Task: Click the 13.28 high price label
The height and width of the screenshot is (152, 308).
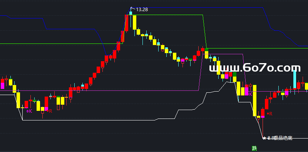Action: (142, 9)
